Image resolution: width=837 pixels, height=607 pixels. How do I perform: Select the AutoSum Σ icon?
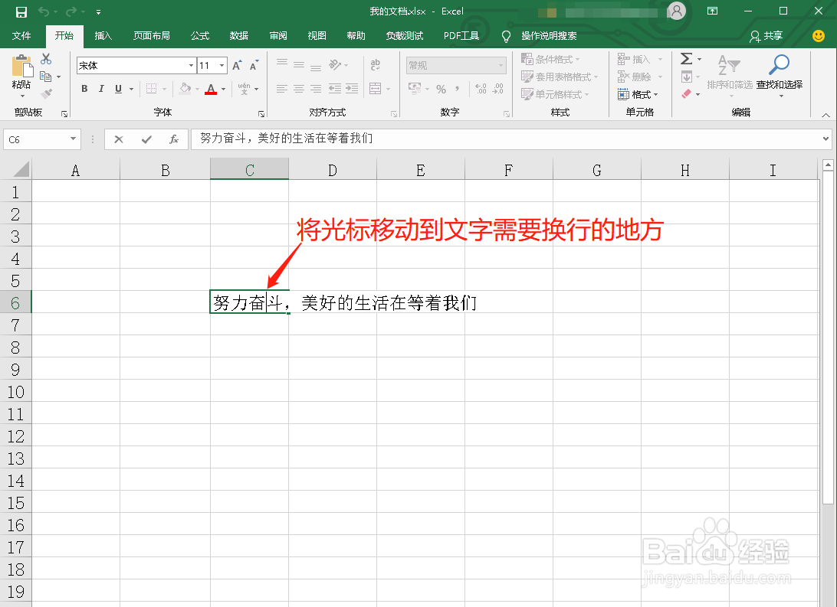tap(688, 58)
